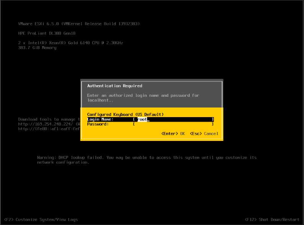The image size is (304, 225).
Task: Select the HPE ProLiant DL380 Gen10 text
Action: pos(47,33)
